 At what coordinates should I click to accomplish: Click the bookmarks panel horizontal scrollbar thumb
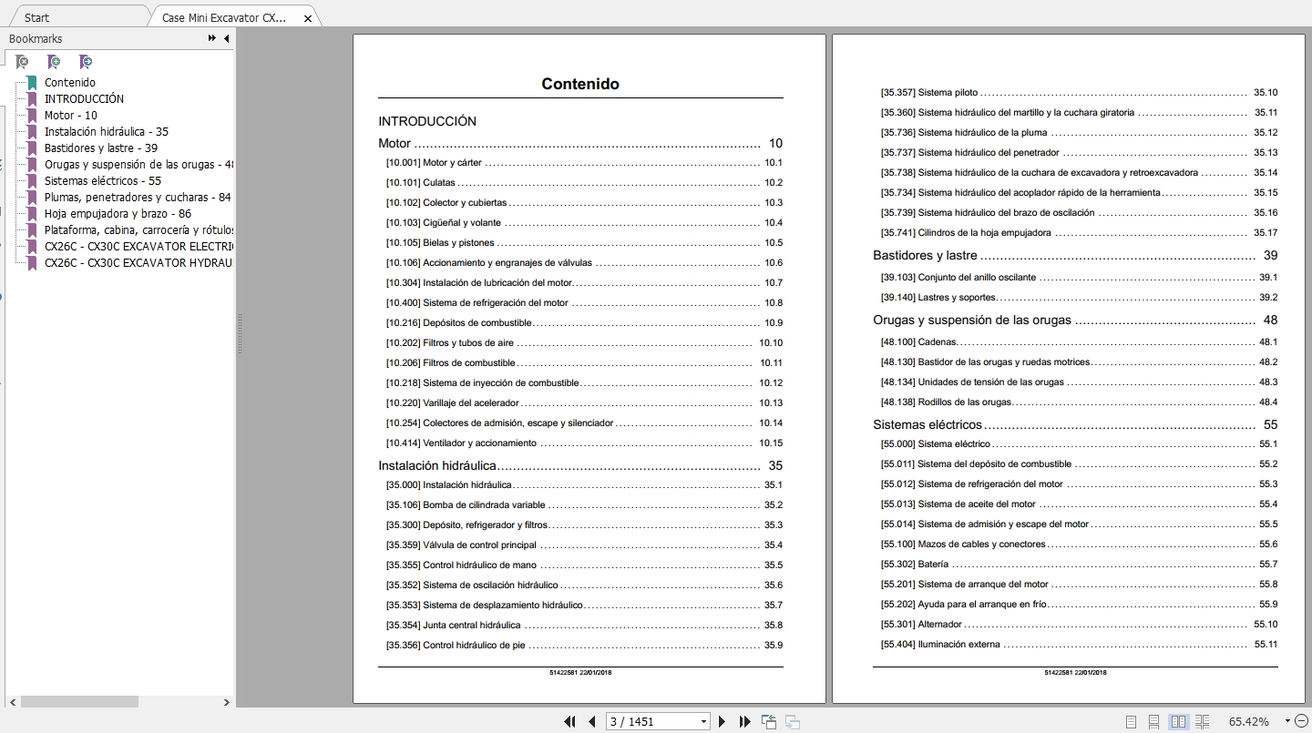(x=79, y=702)
